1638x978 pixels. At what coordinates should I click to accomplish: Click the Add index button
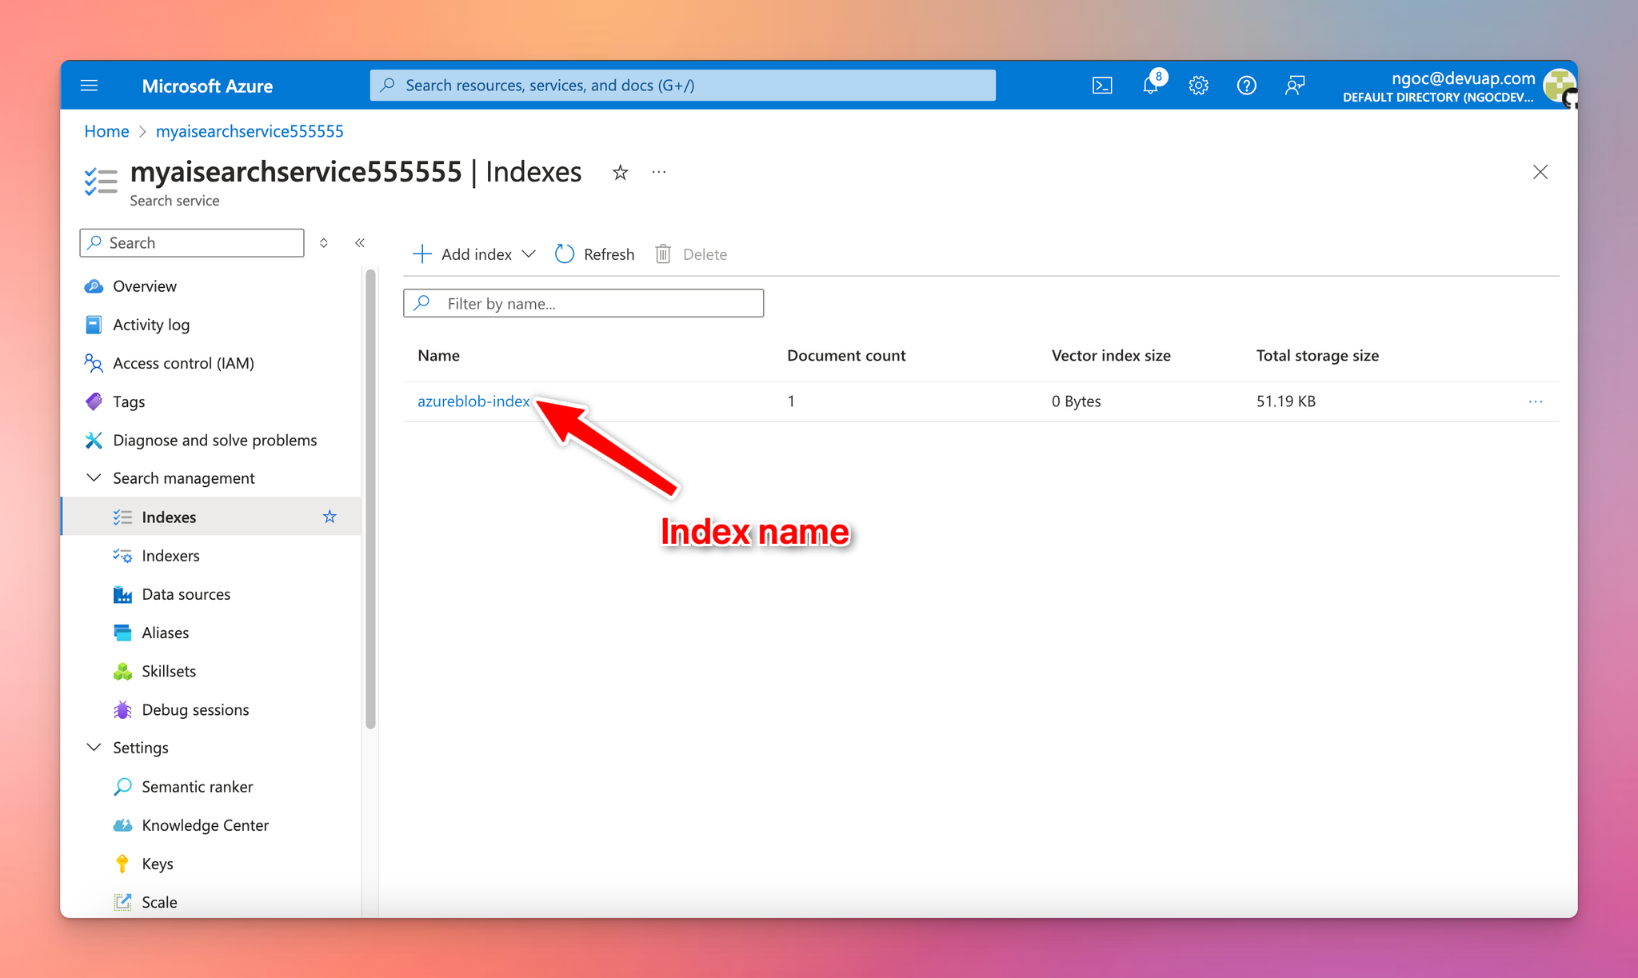pyautogui.click(x=462, y=254)
